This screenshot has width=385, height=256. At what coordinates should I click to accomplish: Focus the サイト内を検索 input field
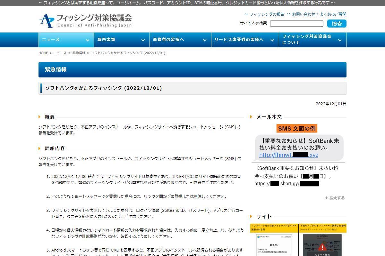[x=296, y=23]
